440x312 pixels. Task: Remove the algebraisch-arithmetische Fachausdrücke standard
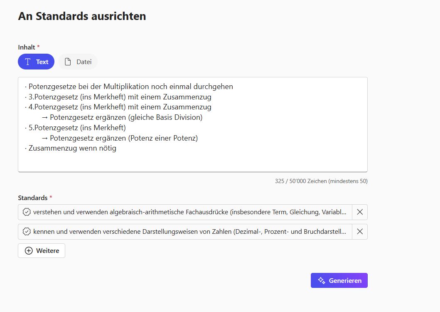click(360, 212)
